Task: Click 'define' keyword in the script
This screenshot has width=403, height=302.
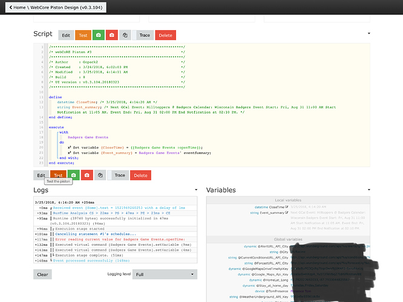Action: pos(55,97)
